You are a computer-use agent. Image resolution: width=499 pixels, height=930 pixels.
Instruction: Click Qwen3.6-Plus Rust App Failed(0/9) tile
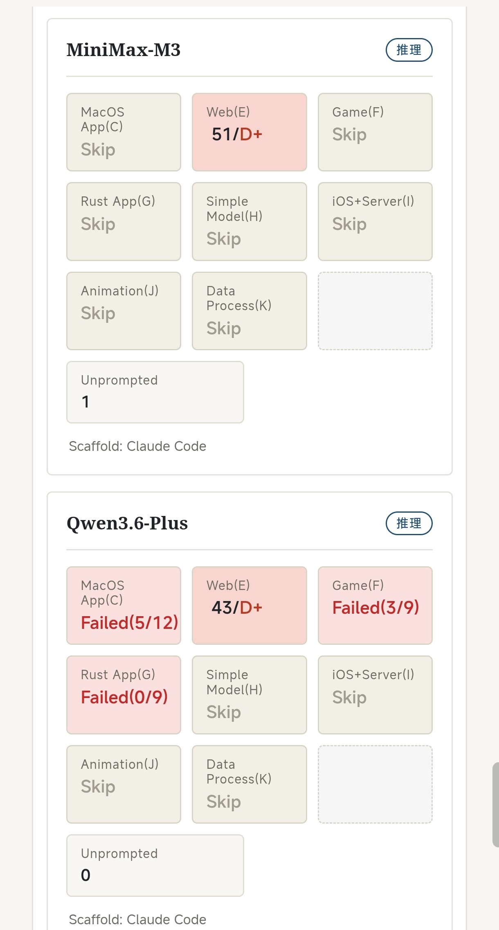(x=124, y=695)
